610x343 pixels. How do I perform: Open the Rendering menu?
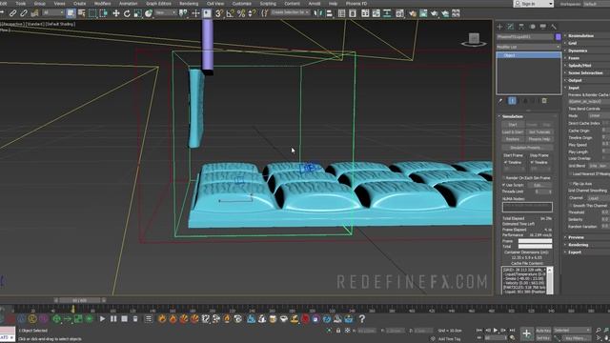tap(189, 4)
